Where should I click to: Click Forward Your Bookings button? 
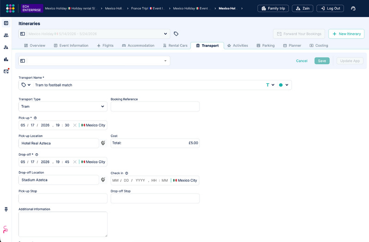(x=299, y=34)
